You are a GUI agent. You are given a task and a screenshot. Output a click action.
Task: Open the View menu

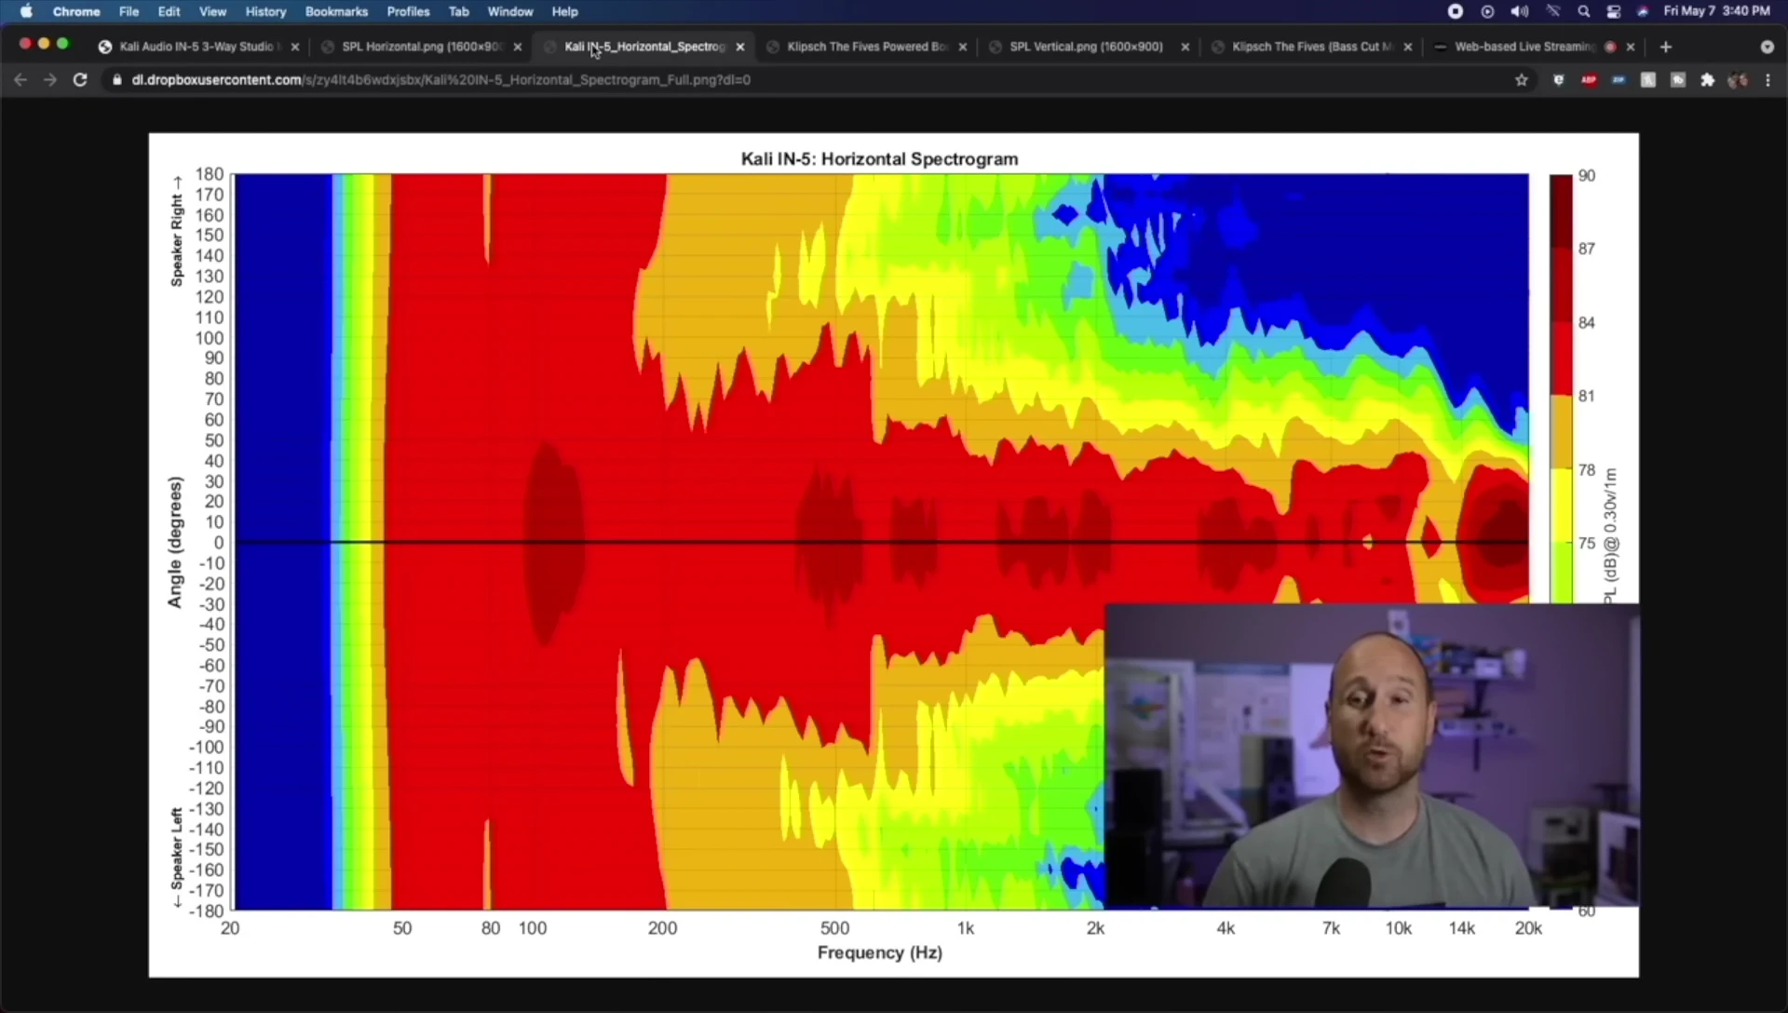(x=212, y=11)
